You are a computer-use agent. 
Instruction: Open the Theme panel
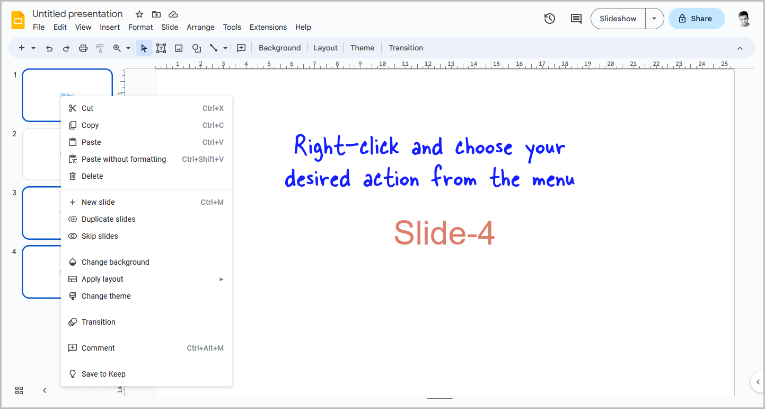tap(362, 48)
